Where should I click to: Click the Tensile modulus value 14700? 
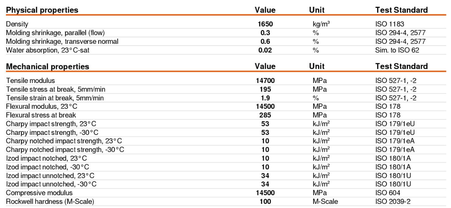click(265, 81)
